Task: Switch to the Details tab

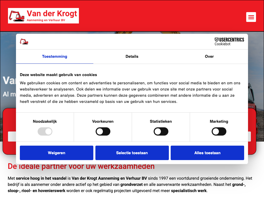Action: tap(132, 56)
